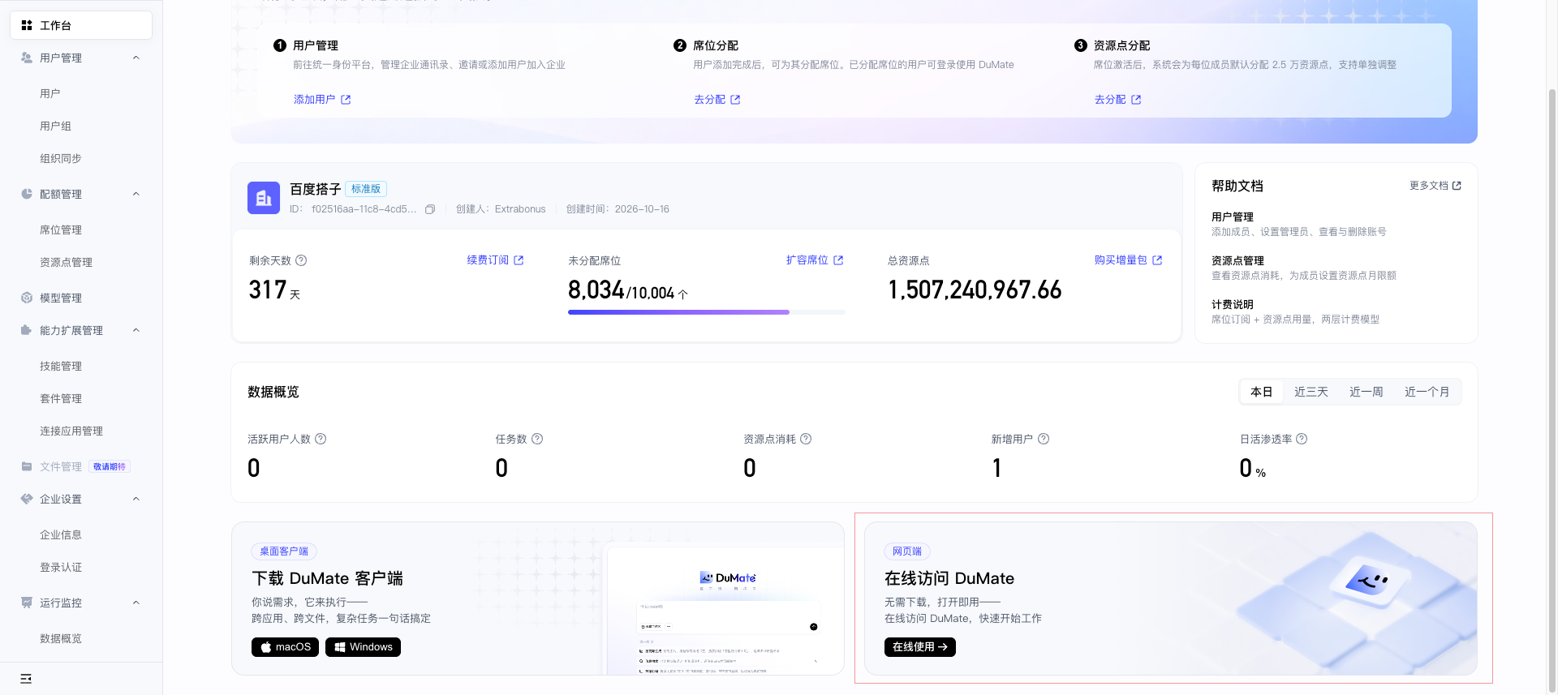This screenshot has height=695, width=1558.
Task: Open the 续费订阅 link
Action: point(495,260)
